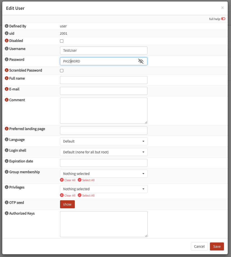This screenshot has height=257, width=231.
Task: Click the info icon beside Username
Action: [7, 49]
